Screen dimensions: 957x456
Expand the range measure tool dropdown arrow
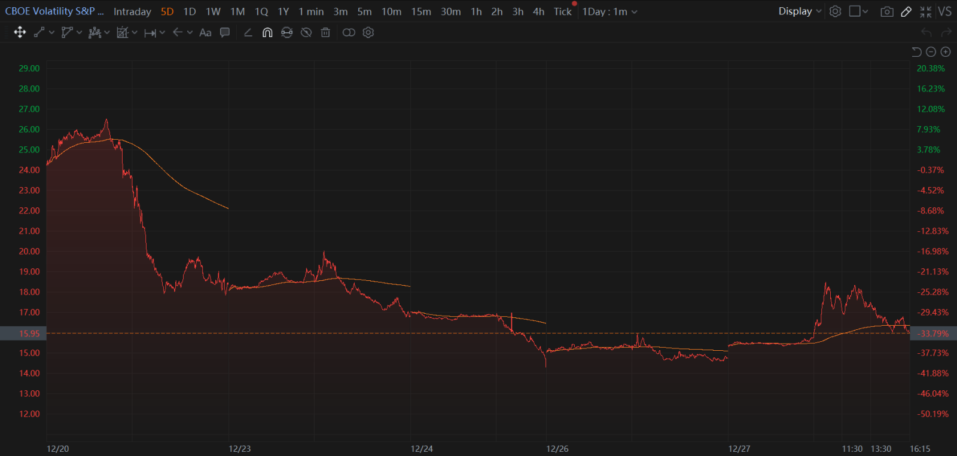click(162, 32)
